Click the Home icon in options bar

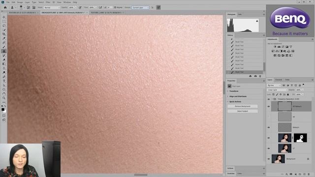(x=5, y=7)
